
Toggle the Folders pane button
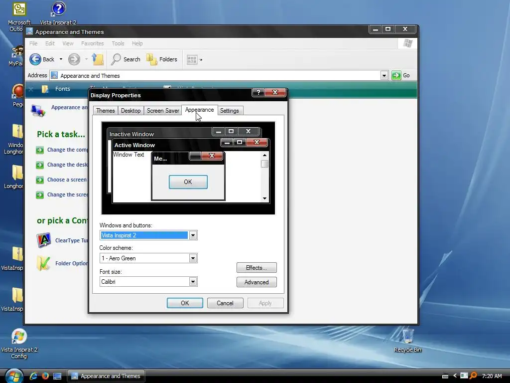coord(162,59)
